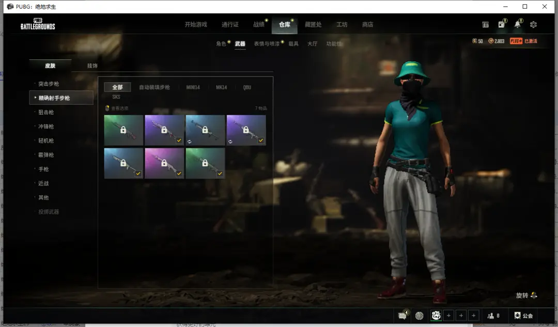Filter skins by MK14

[x=221, y=87]
